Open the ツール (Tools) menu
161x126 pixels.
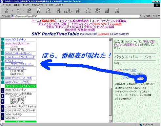tap(49, 5)
